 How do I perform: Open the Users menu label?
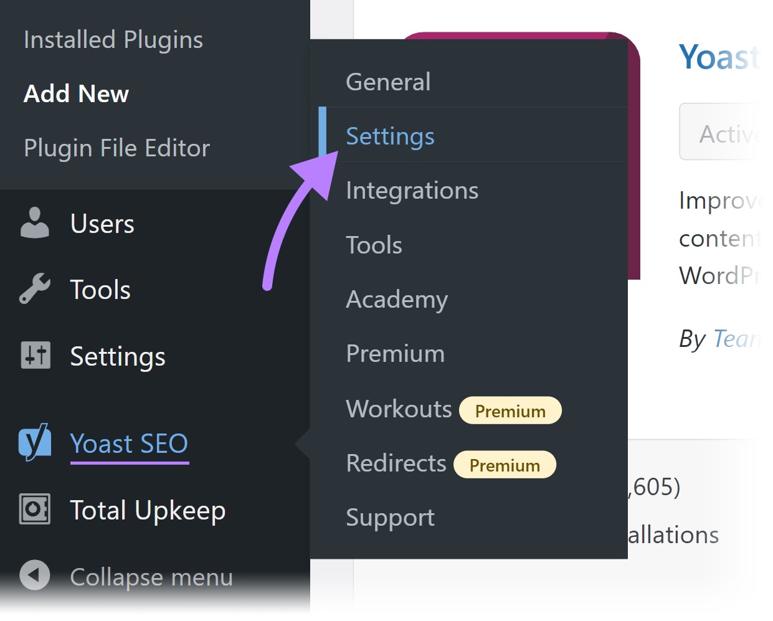[x=102, y=224]
